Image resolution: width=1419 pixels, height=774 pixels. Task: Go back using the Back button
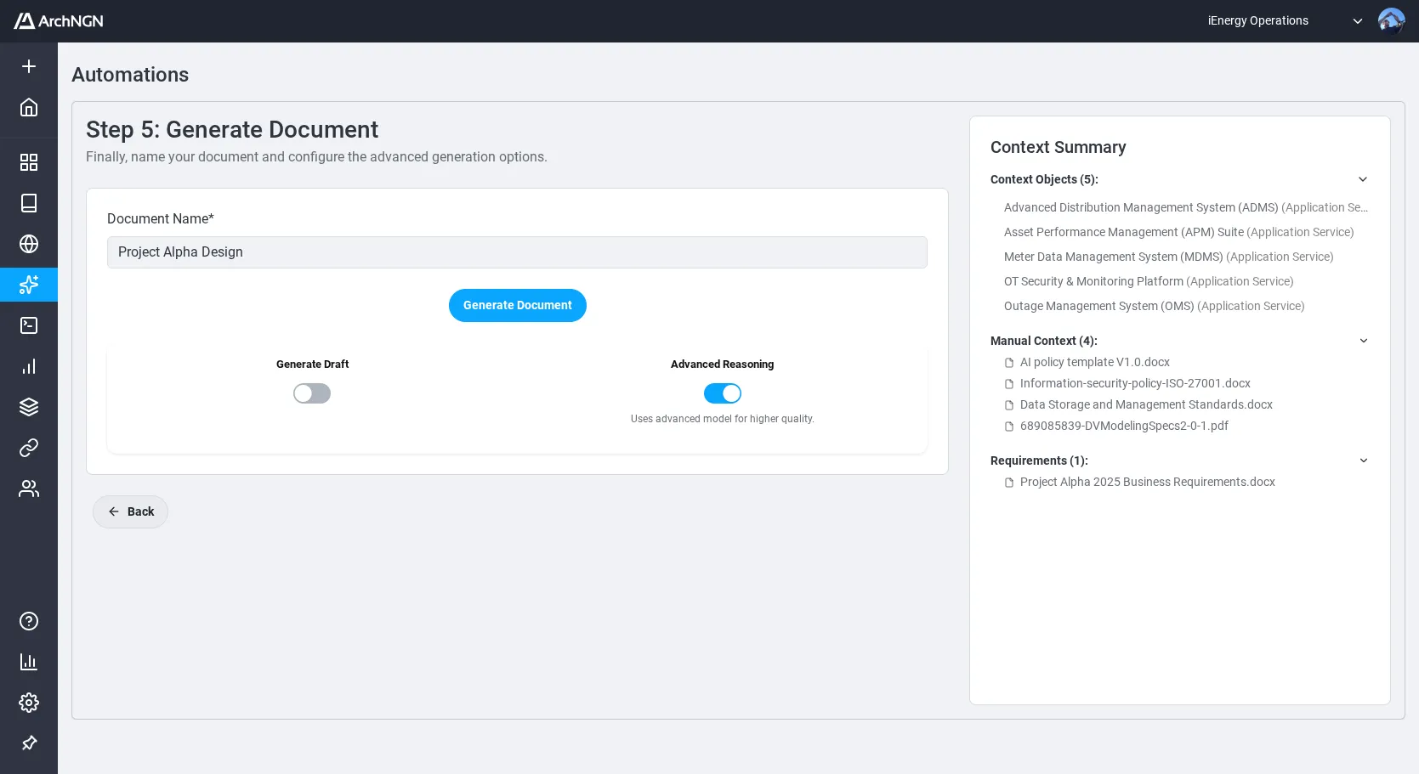pos(129,511)
